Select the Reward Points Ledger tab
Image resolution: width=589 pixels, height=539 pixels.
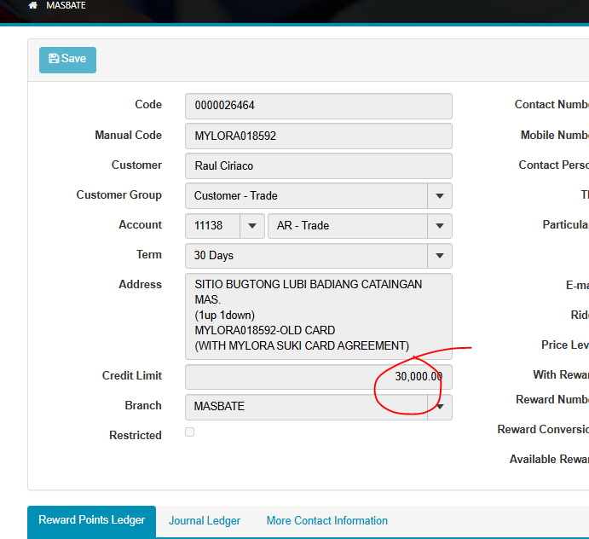coord(91,521)
